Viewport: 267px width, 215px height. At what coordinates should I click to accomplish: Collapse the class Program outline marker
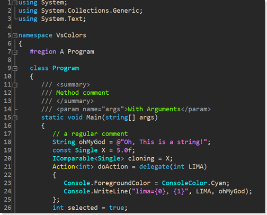click(x=15, y=68)
